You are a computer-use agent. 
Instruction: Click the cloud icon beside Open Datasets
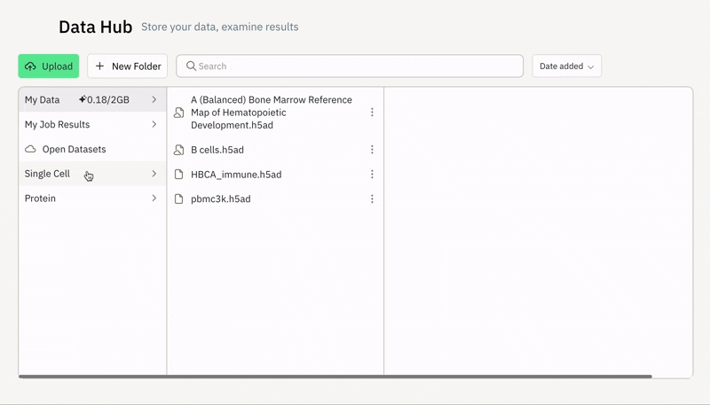point(30,150)
